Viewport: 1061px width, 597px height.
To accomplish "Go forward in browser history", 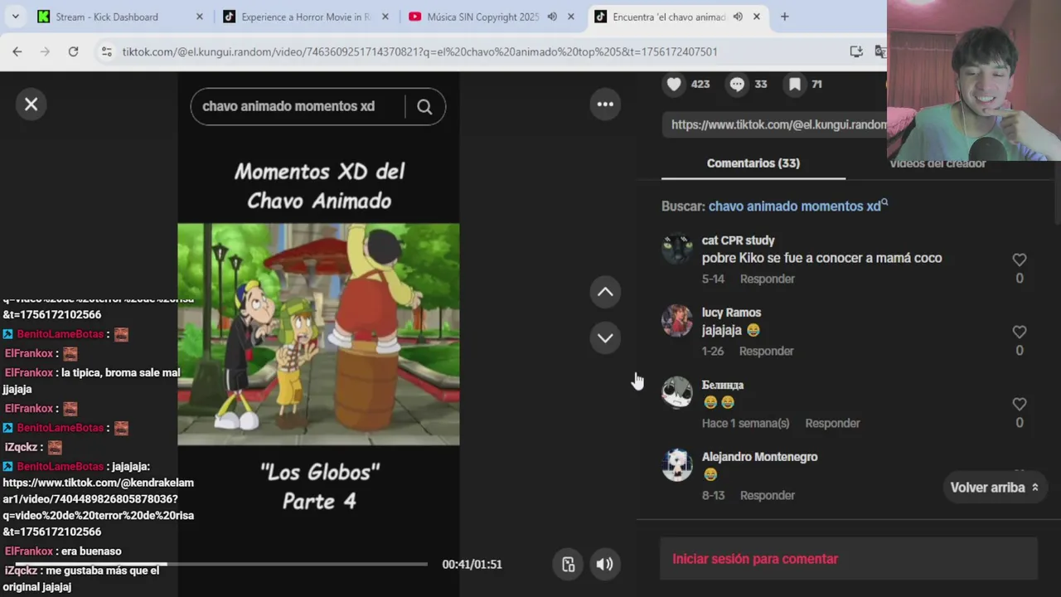I will coord(45,51).
